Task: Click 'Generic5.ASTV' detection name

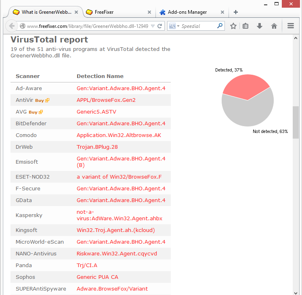Action: 96,112
